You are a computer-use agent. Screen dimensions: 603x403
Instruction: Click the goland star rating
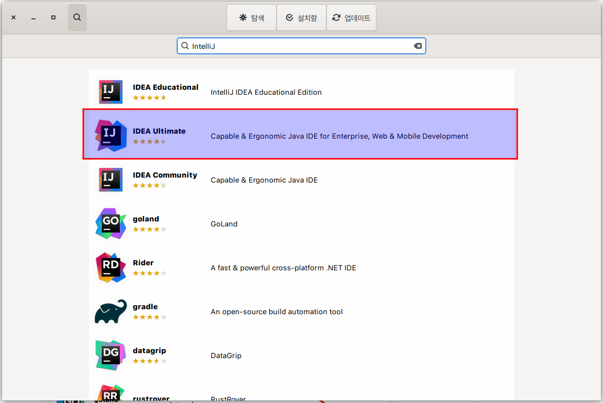(150, 229)
